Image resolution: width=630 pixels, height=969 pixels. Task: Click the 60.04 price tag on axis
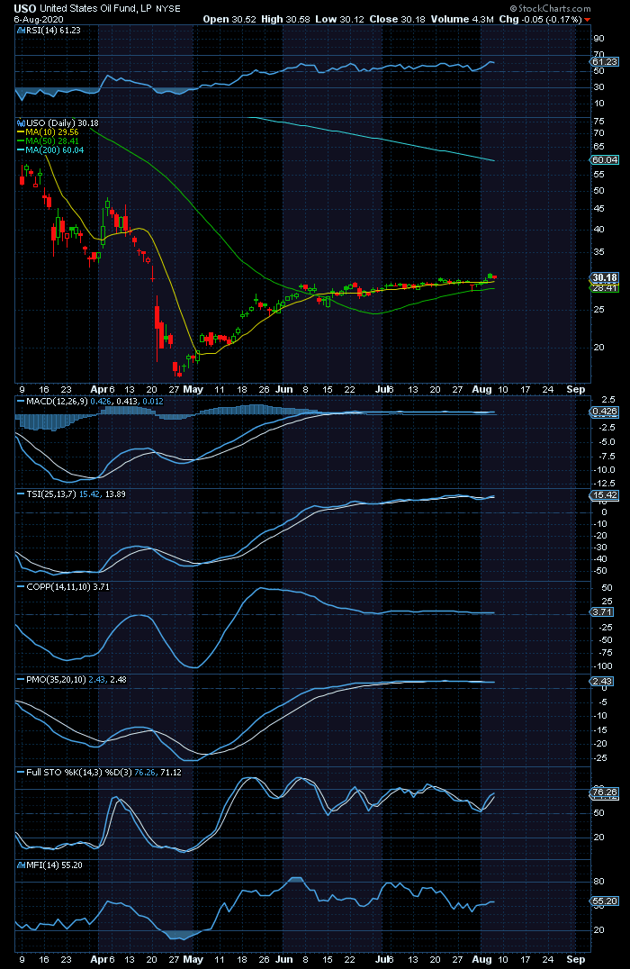tap(604, 160)
